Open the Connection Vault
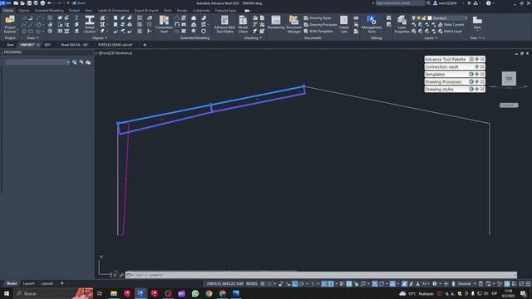Image resolution: width=532 pixels, height=299 pixels. 164,24
